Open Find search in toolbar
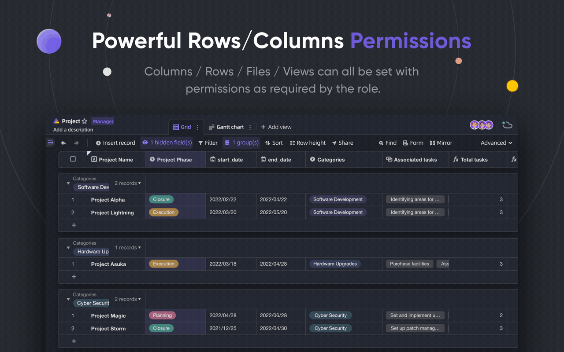The width and height of the screenshot is (564, 352). [x=388, y=143]
